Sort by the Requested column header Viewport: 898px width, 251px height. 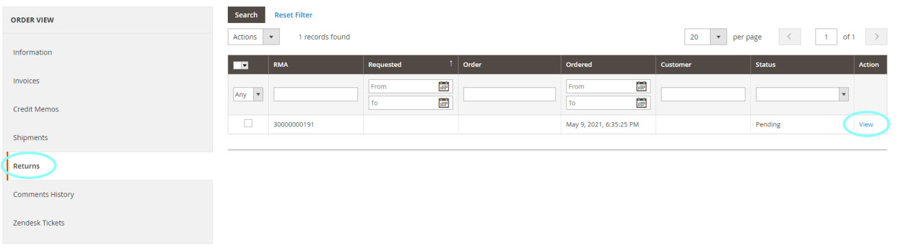pyautogui.click(x=411, y=64)
